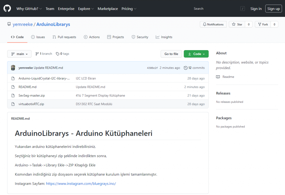Switch to the Security tab
Screen dimensions: 285x195
tap(140, 37)
